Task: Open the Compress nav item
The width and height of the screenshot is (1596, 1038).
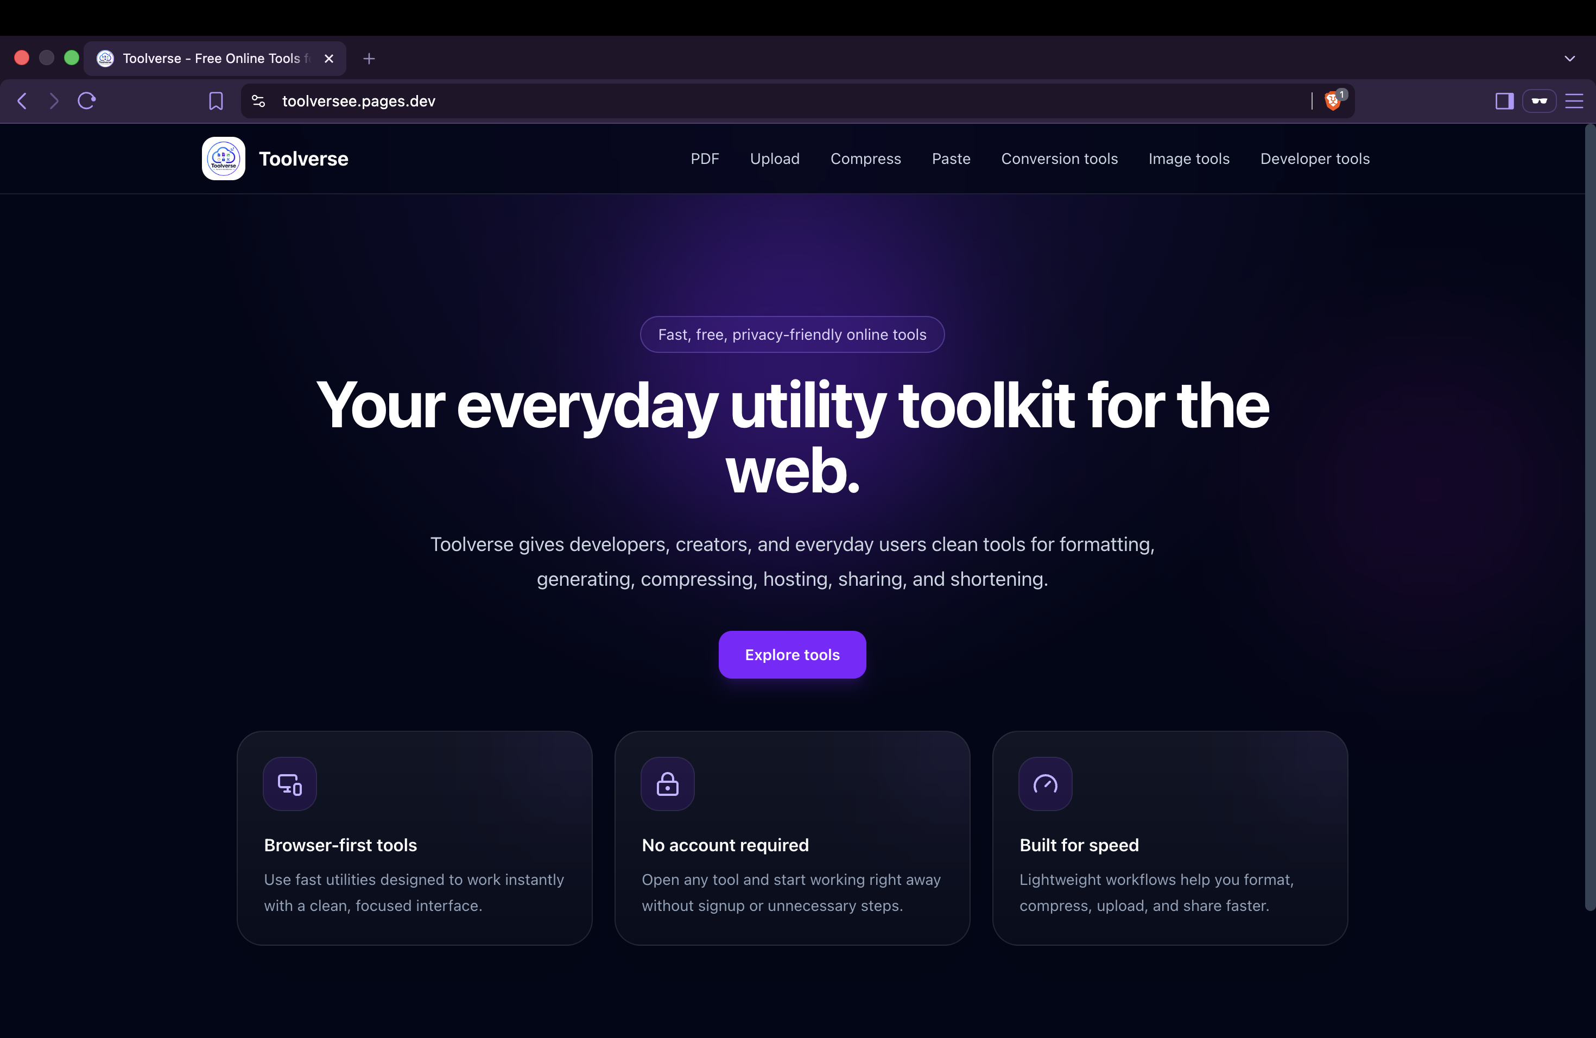Action: [866, 159]
